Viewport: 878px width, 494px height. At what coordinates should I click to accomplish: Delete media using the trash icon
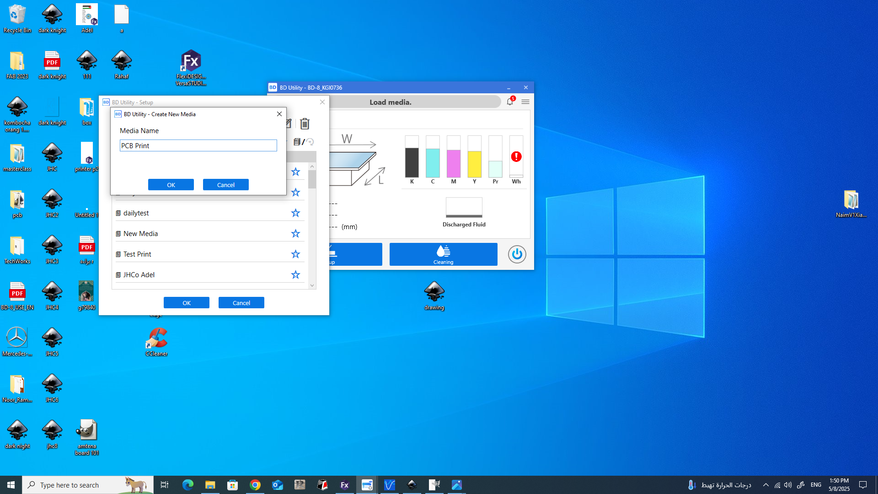coord(305,123)
